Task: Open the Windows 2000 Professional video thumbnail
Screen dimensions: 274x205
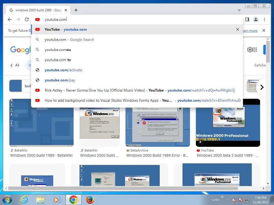Action: click(x=228, y=123)
